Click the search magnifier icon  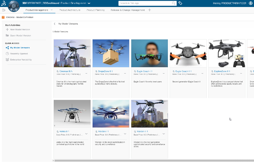tap(174, 3)
